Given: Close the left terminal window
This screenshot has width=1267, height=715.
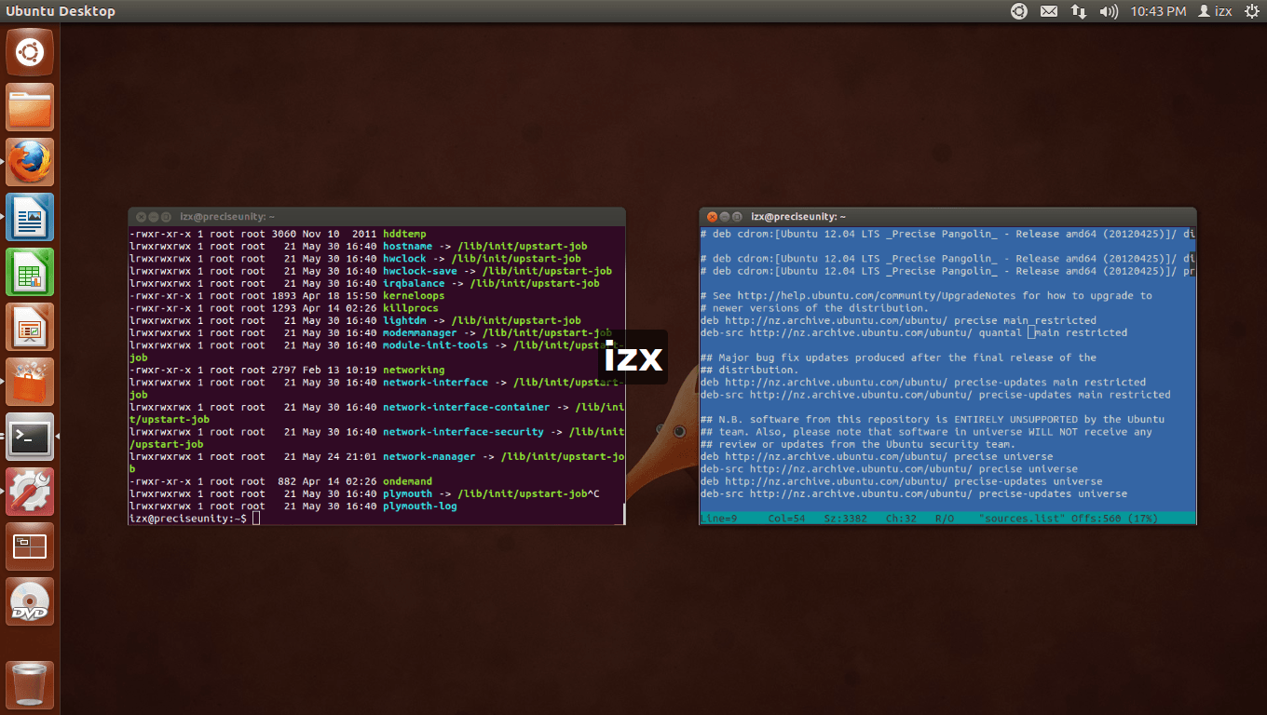Looking at the screenshot, I should click(141, 216).
